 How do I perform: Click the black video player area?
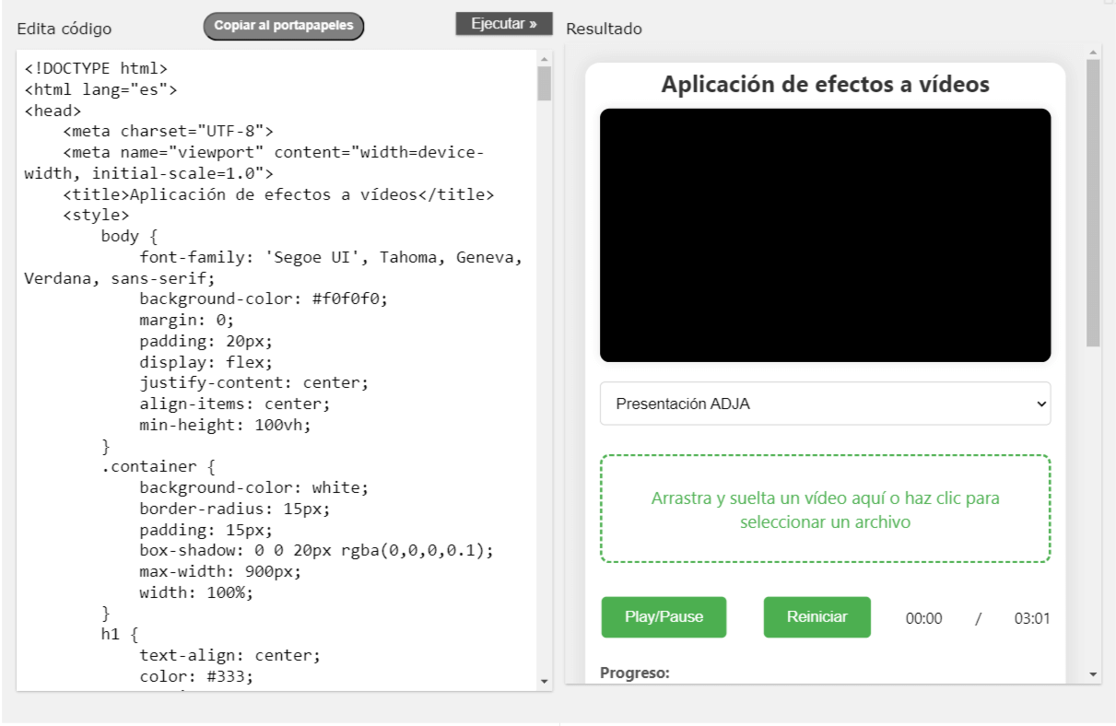[825, 235]
